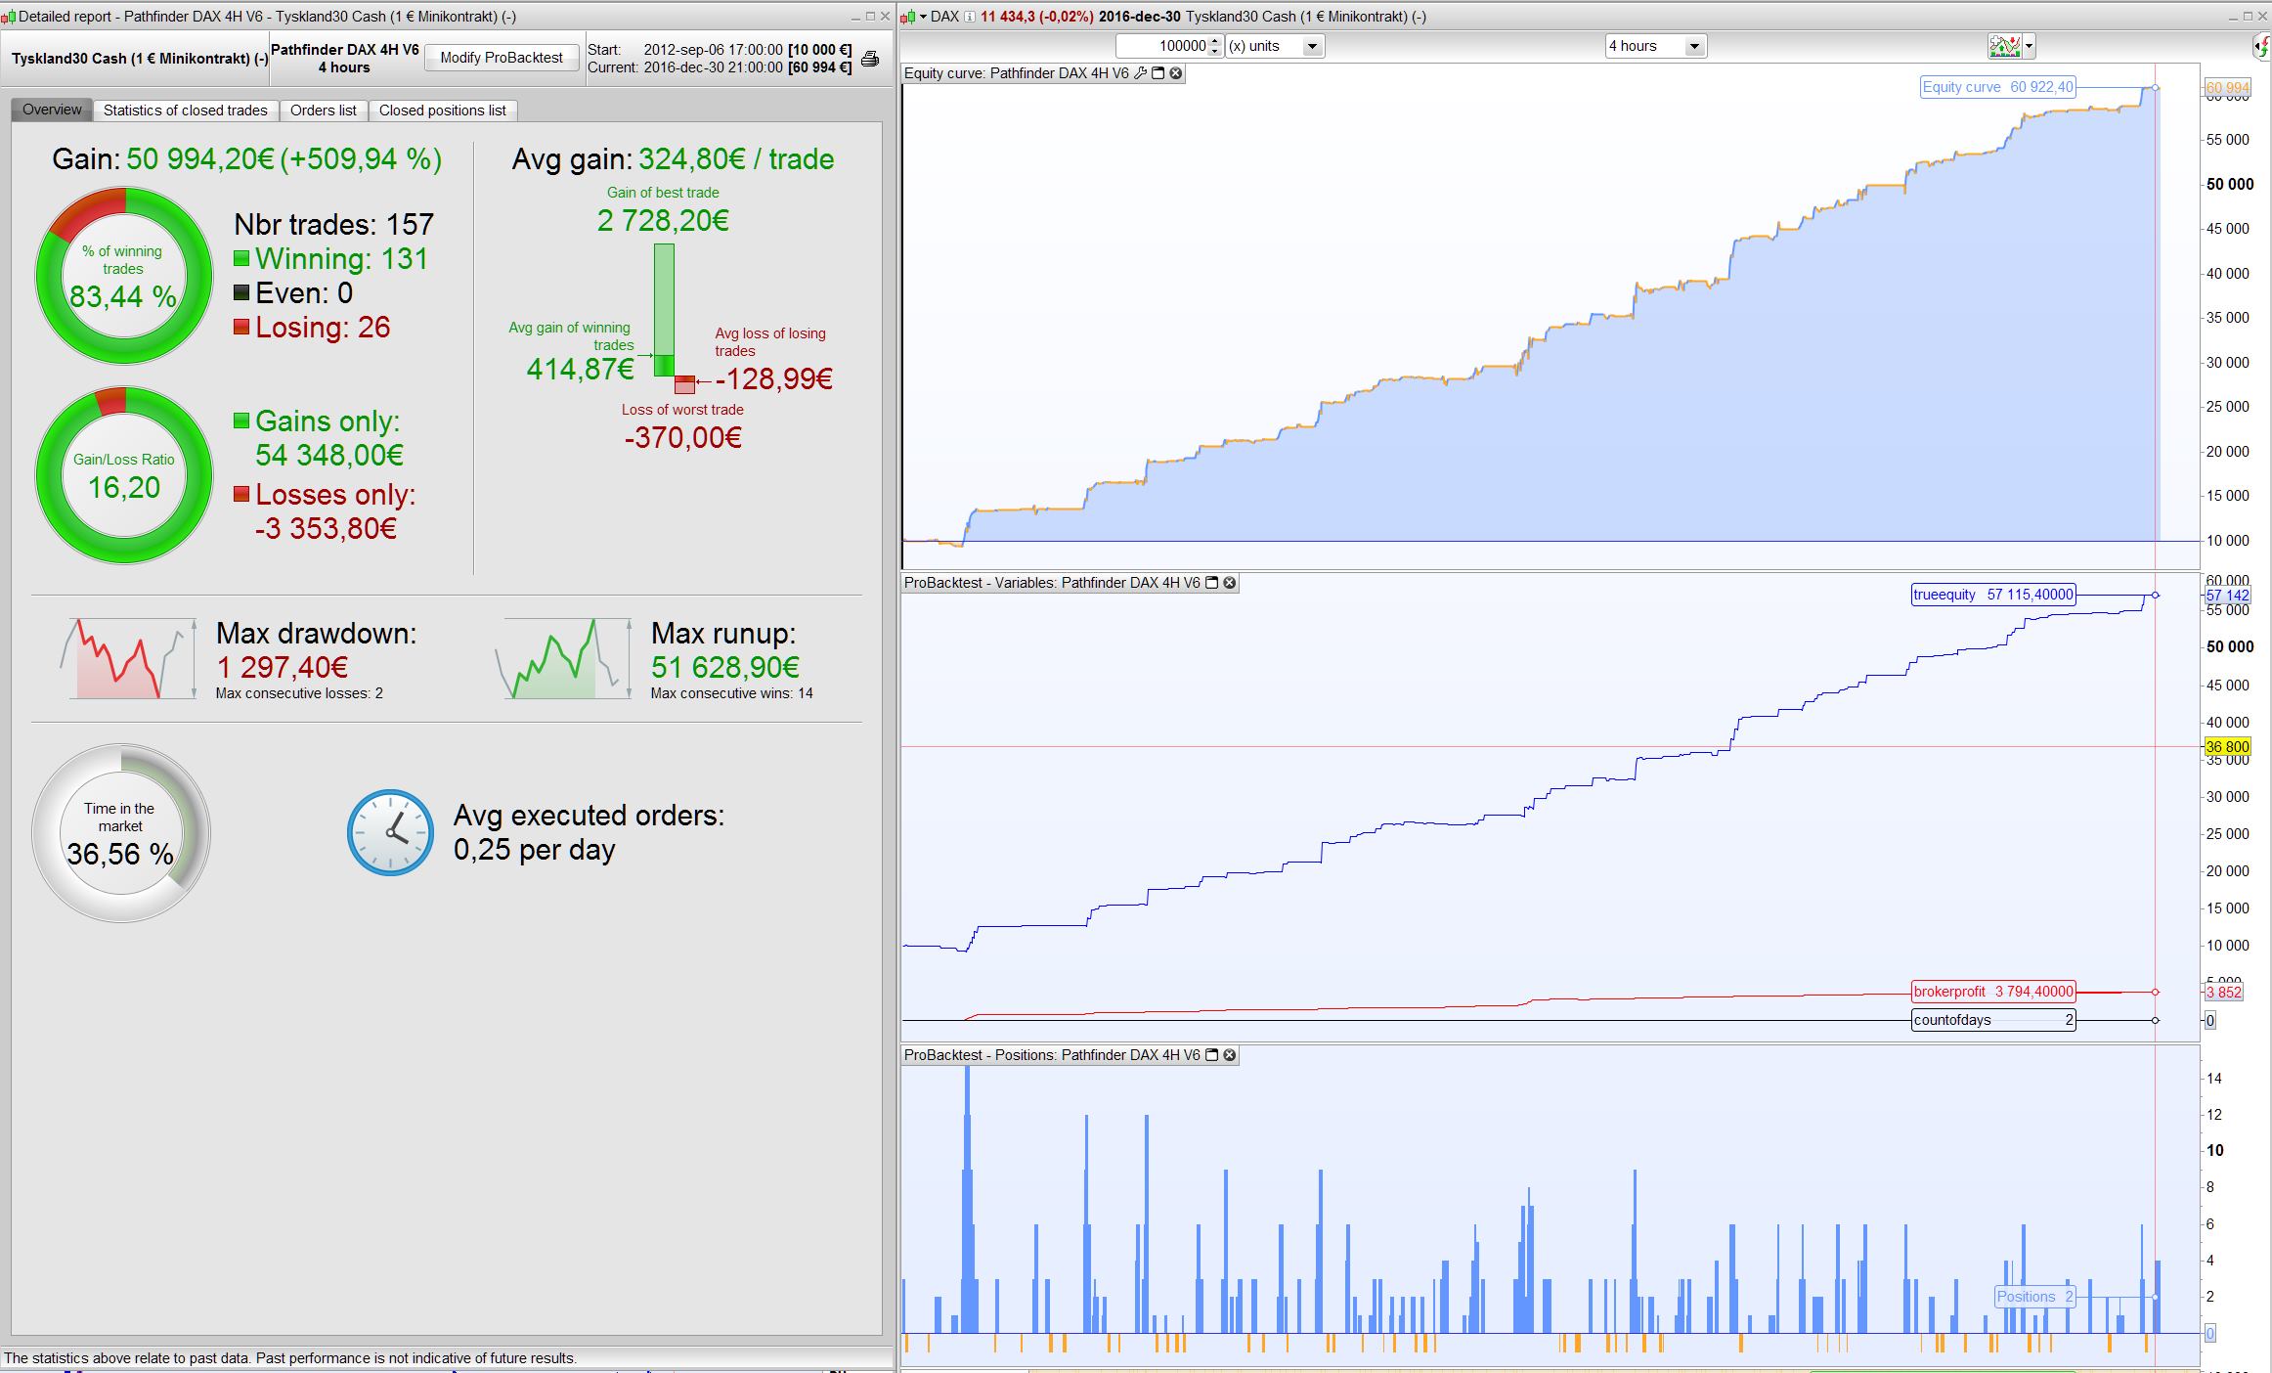Screen dimensions: 2272x1373
Task: Open the 4 hours timeframe dropdown
Action: (1694, 46)
